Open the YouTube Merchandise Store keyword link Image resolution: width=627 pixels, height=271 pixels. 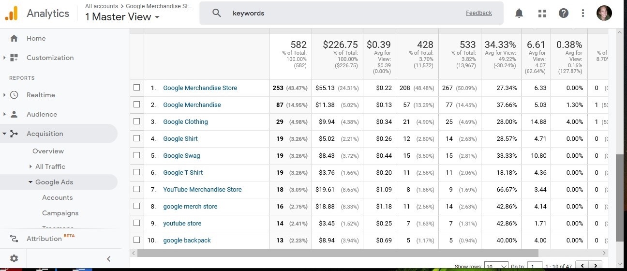202,189
